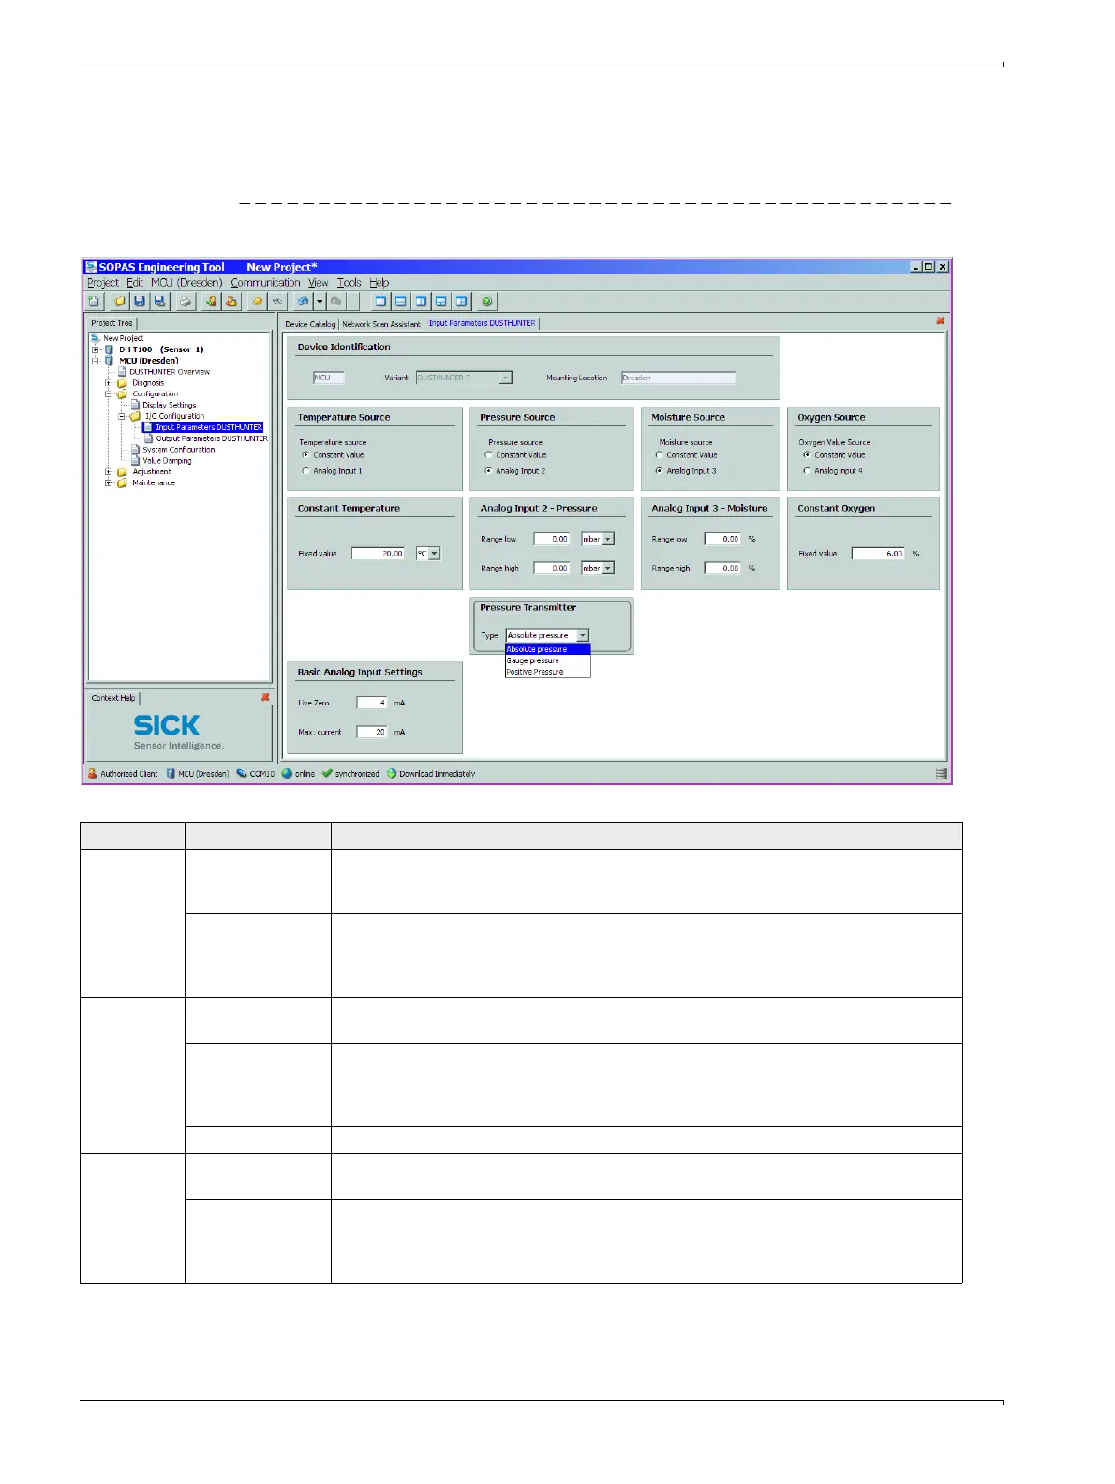Screen dimensions: 1115x1484
Task: Switch to the Device Catalog tab
Action: coord(310,324)
